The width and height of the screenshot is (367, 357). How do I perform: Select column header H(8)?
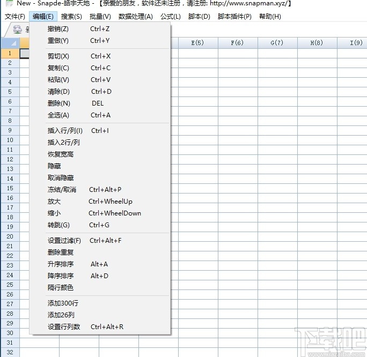(x=317, y=43)
